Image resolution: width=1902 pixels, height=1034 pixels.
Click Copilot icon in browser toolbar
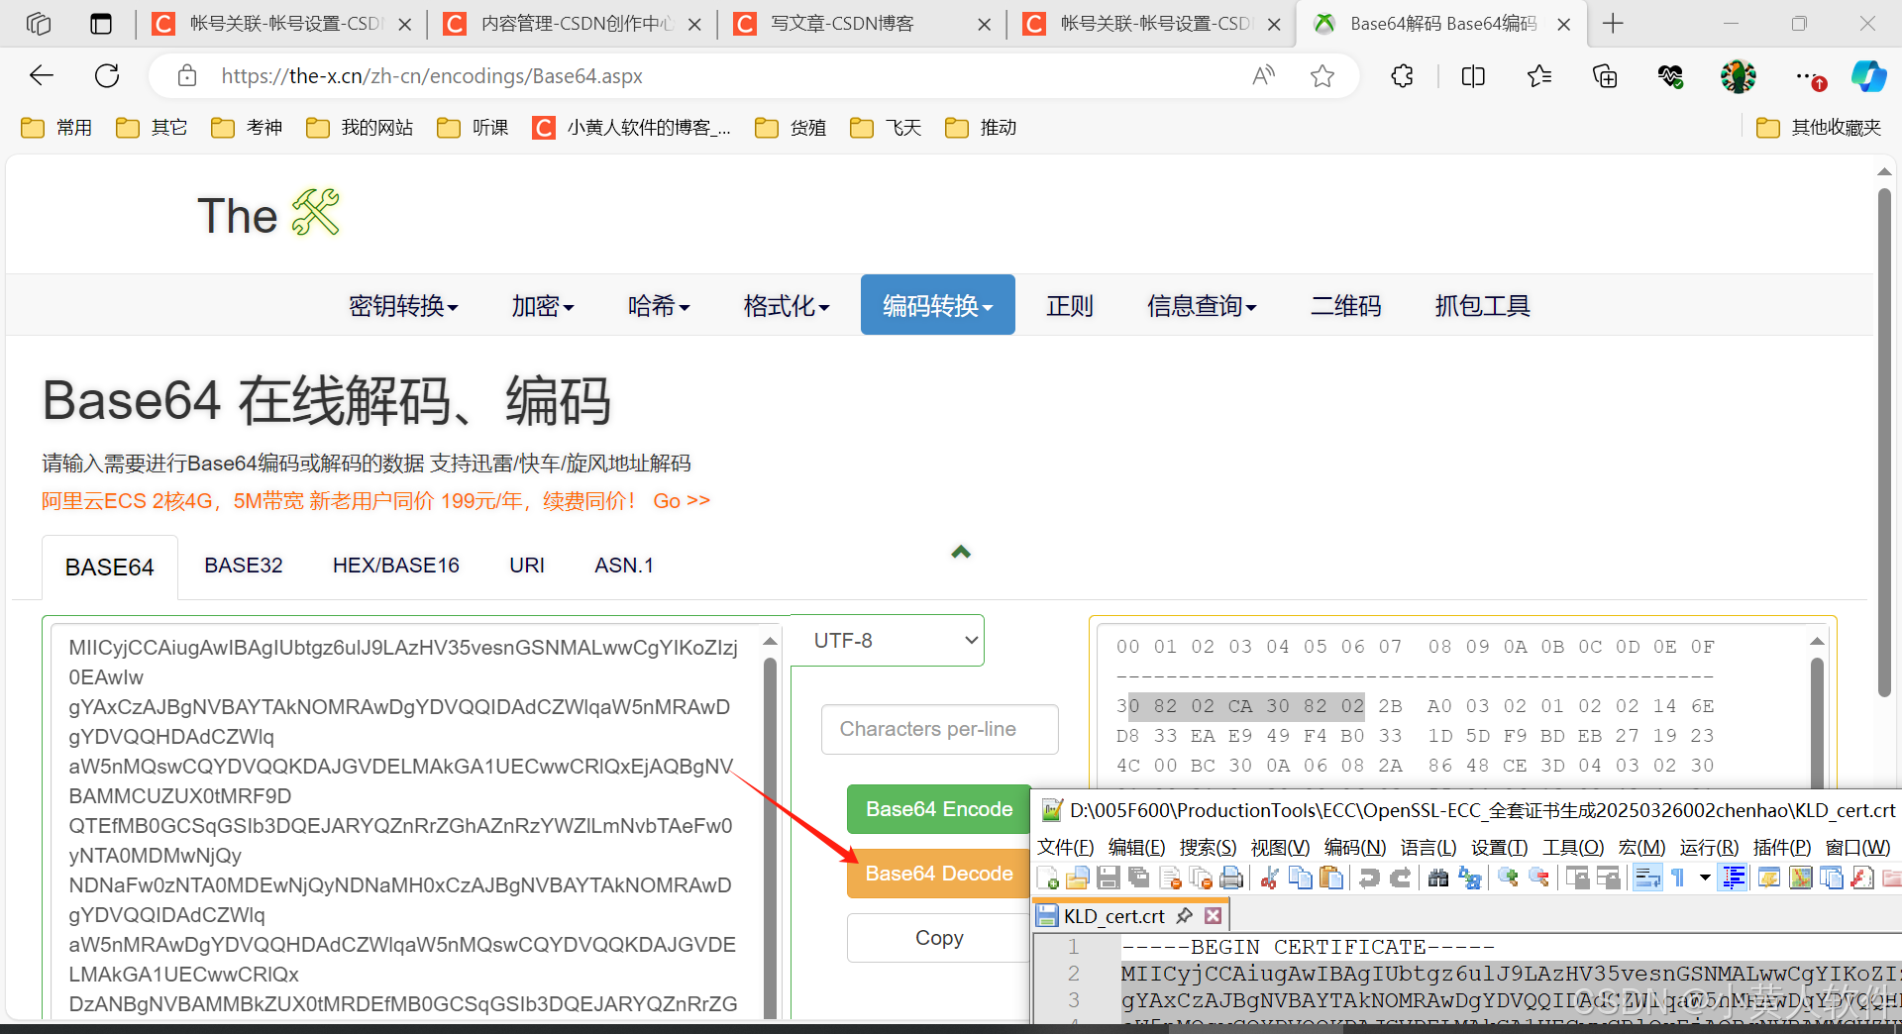pos(1869,75)
